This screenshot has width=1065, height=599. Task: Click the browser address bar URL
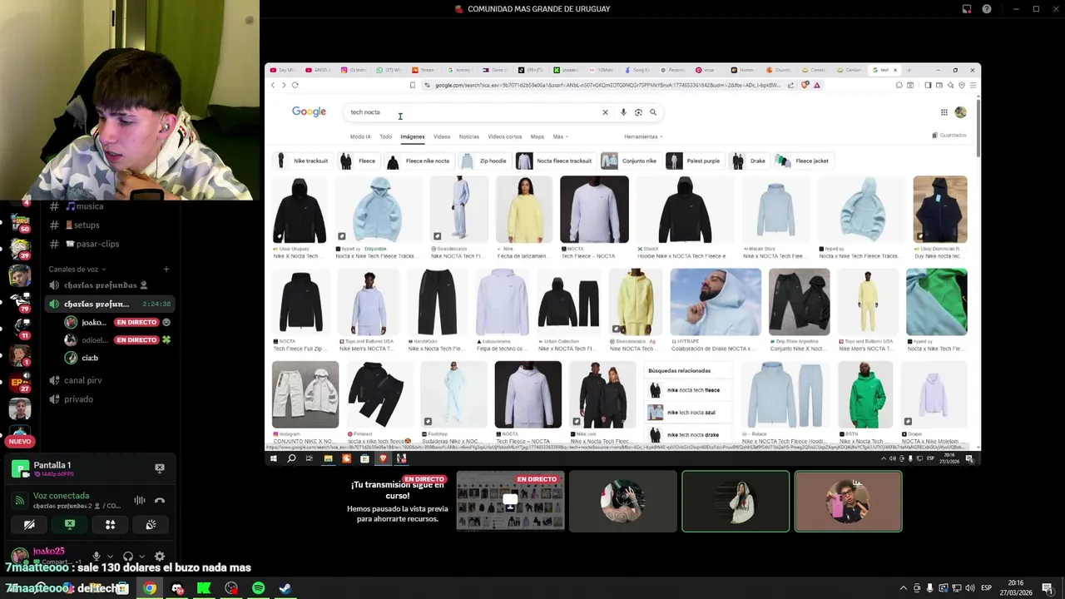click(607, 85)
